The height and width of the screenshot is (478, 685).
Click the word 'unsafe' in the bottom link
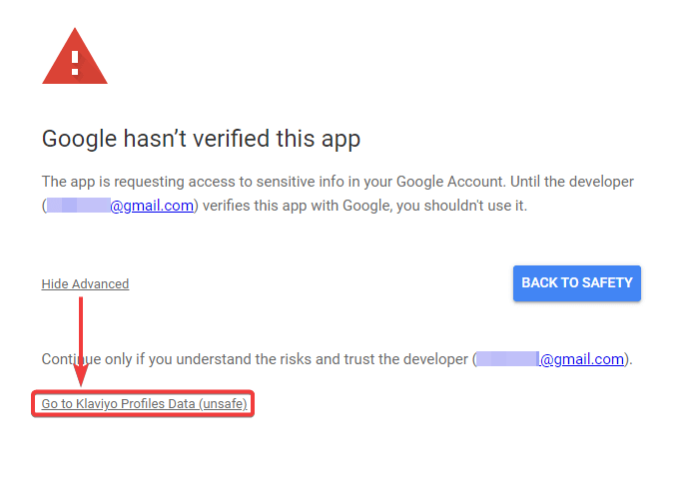tap(223, 404)
